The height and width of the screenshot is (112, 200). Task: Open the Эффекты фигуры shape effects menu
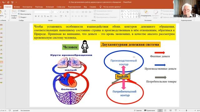(168, 17)
